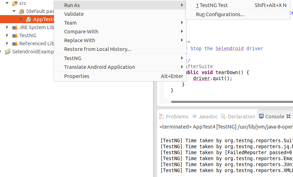This screenshot has width=293, height=177.
Task: Click the TestNG library icon
Action: pos(15,35)
